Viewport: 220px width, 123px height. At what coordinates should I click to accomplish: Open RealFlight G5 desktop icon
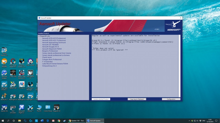tap(13, 97)
